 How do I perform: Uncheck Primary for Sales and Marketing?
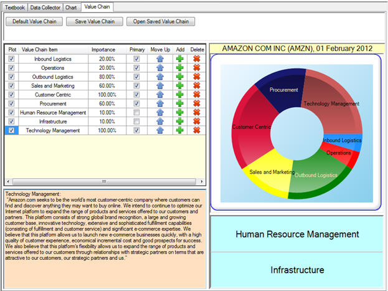(x=136, y=86)
